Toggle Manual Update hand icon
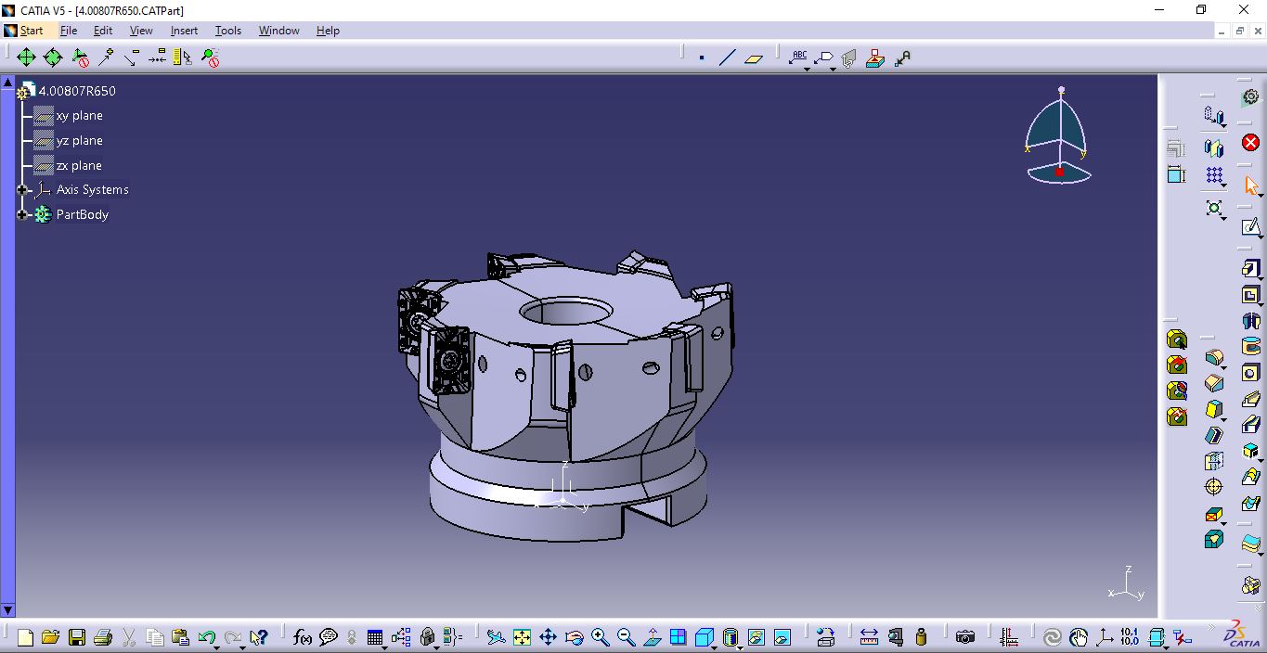Image resolution: width=1267 pixels, height=653 pixels. pyautogui.click(x=1078, y=637)
